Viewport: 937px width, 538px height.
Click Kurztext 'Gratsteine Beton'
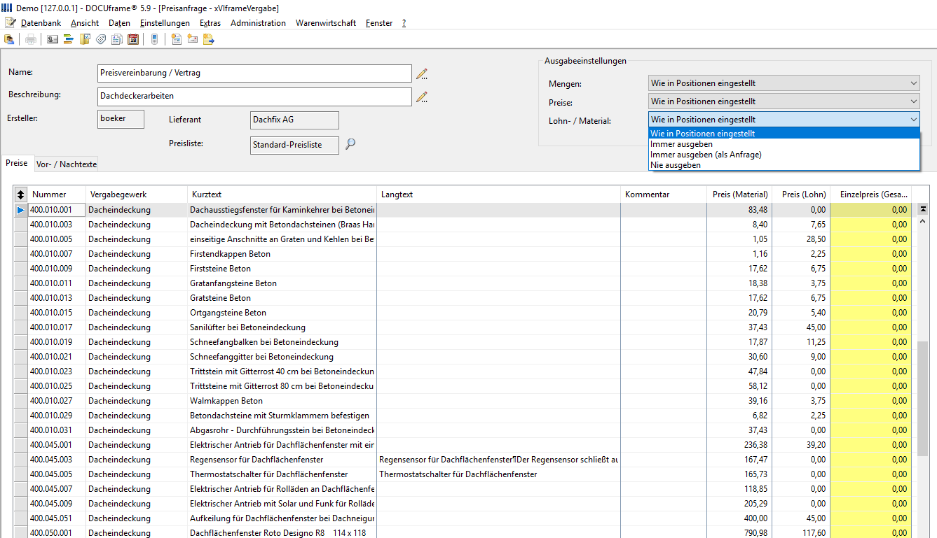[x=220, y=298]
